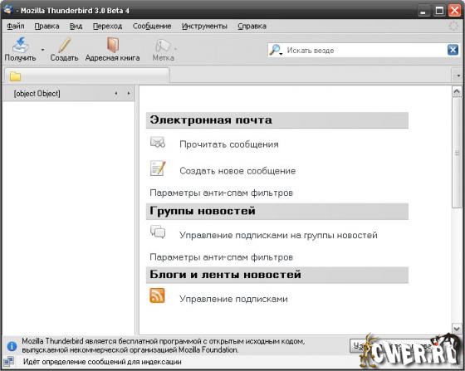Screen dimensions: 465x371
Task: Click the scrollbar down arrow
Action: pos(457,329)
